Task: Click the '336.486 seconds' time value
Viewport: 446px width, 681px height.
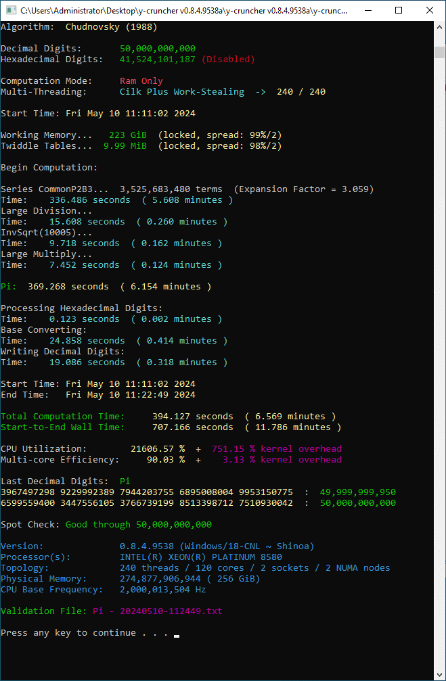Action: tap(89, 200)
